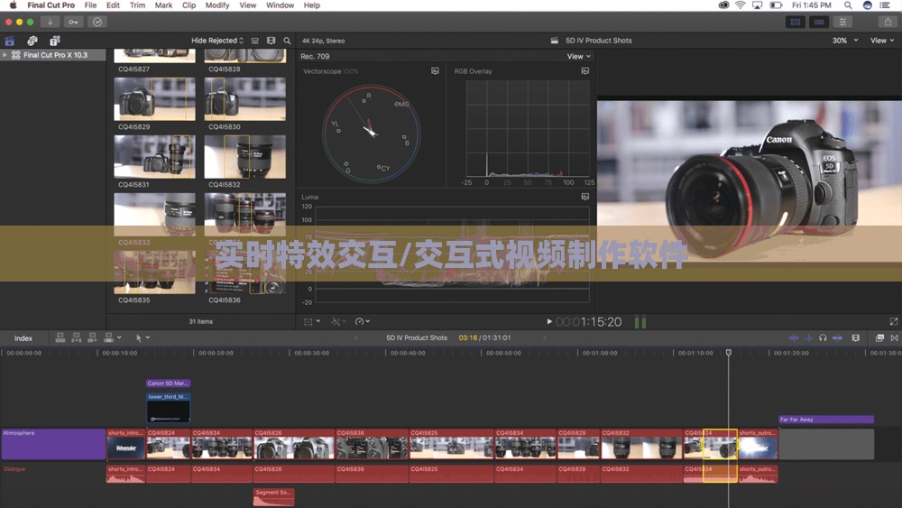Open the File menu
The image size is (902, 508).
pyautogui.click(x=90, y=5)
